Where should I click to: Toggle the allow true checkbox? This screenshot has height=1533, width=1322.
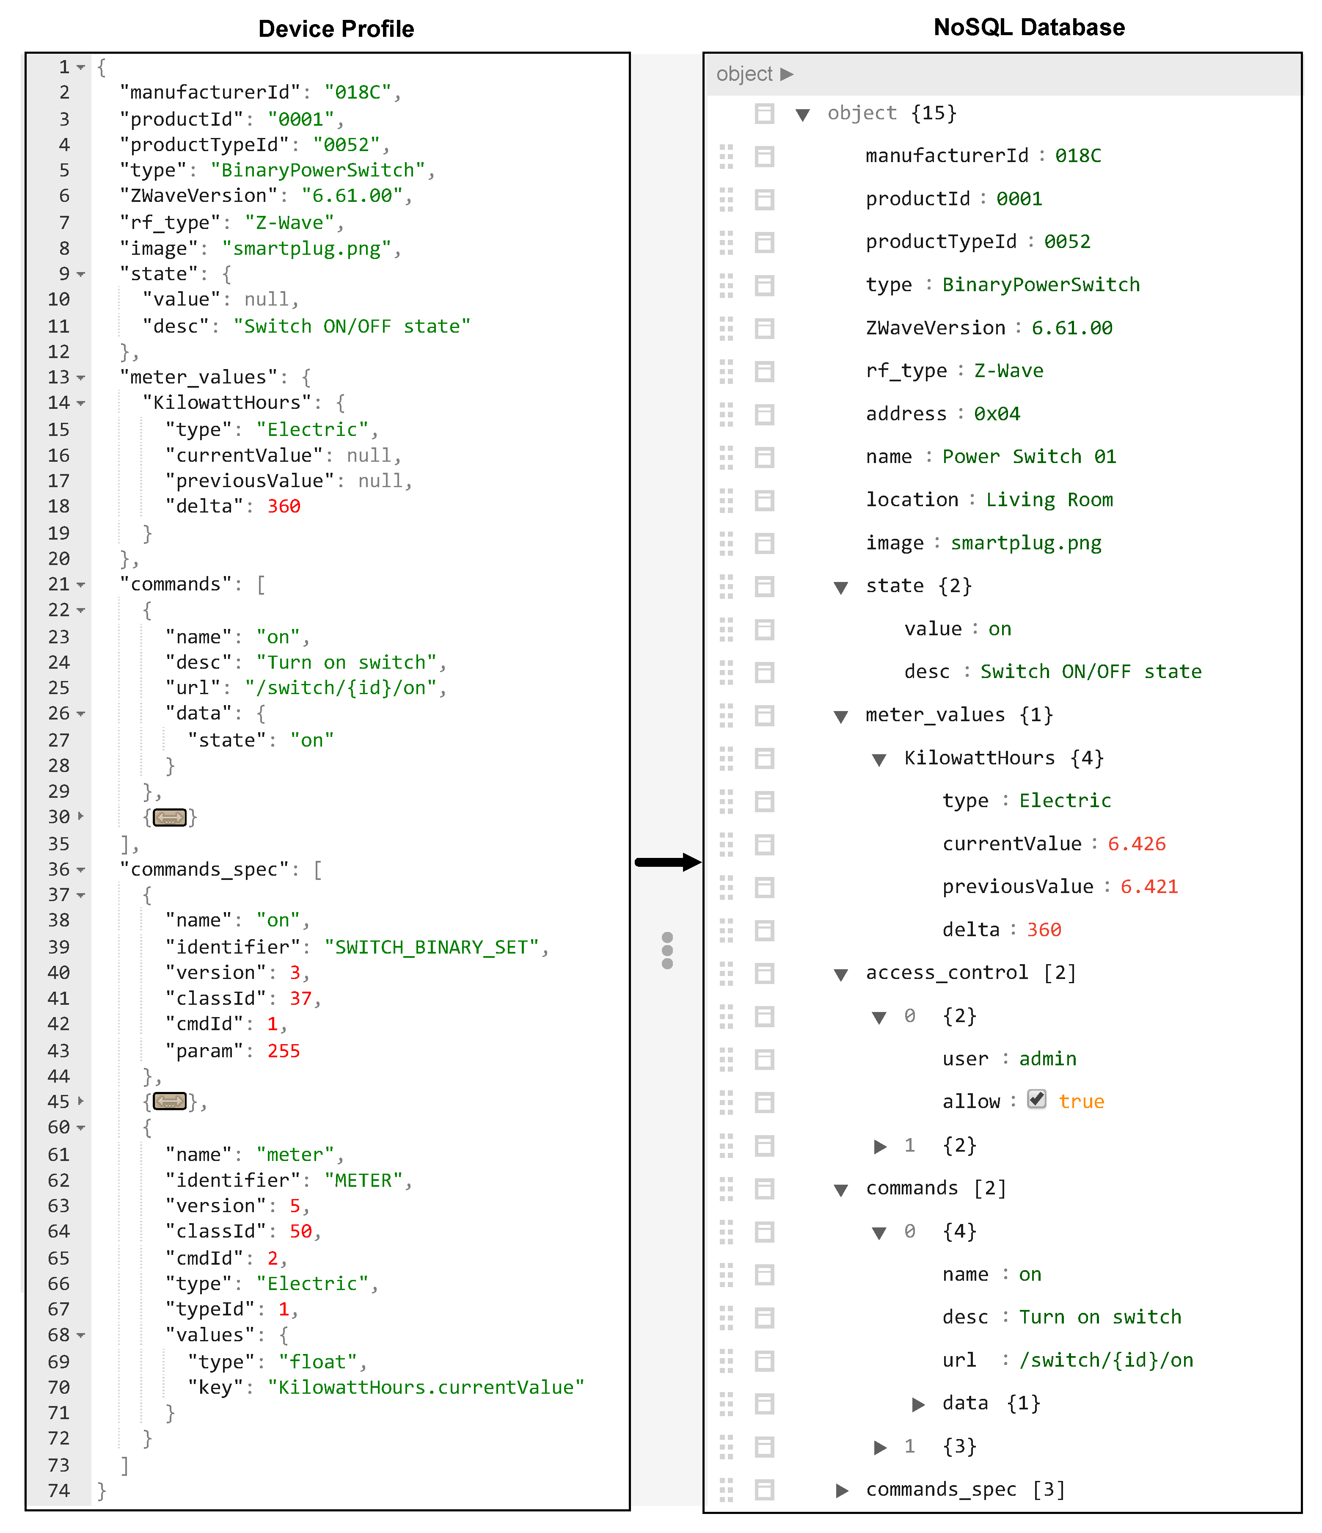click(x=1036, y=1100)
